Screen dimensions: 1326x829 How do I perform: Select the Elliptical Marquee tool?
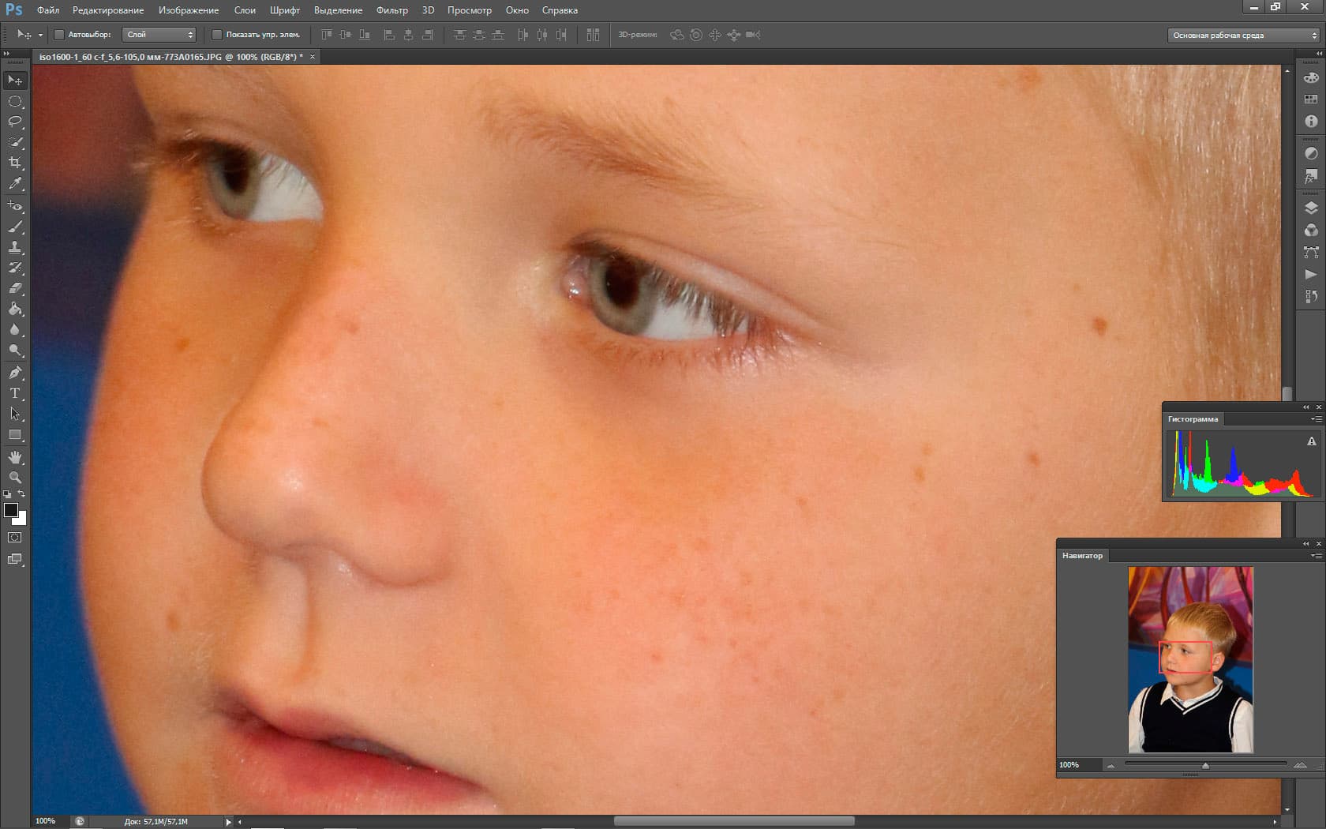click(15, 101)
